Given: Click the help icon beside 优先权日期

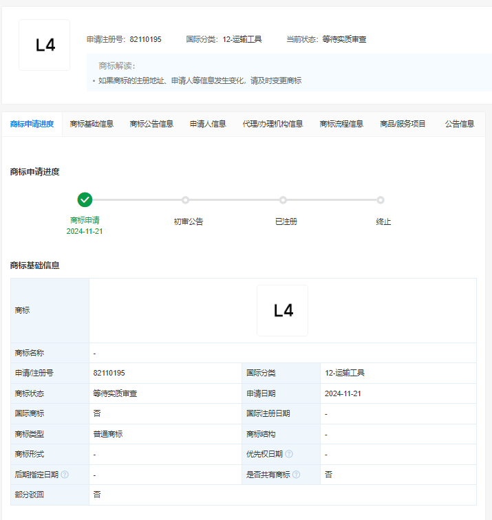Looking at the screenshot, I should point(289,454).
